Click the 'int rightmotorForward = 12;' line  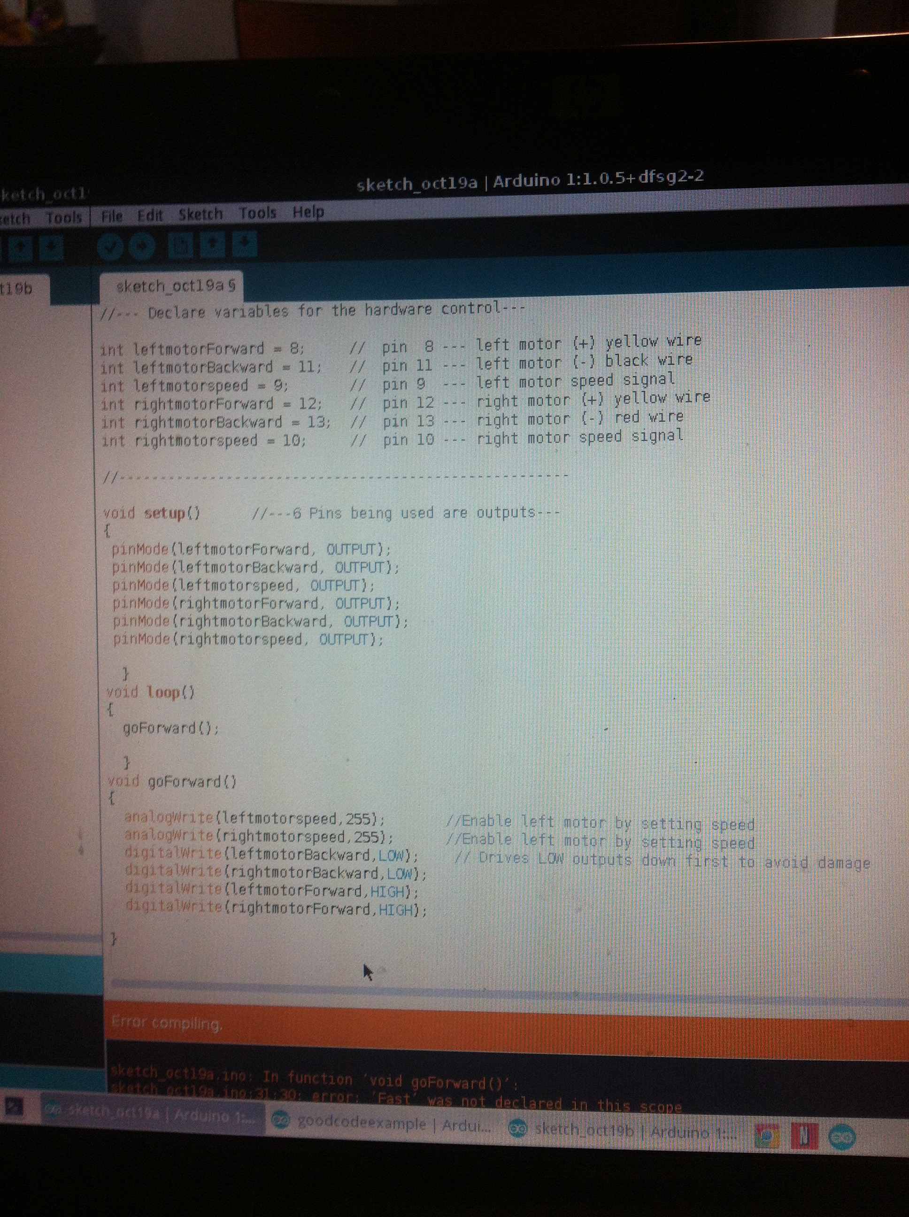coord(211,404)
